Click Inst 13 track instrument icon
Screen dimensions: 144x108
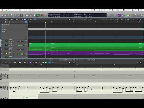6,40
